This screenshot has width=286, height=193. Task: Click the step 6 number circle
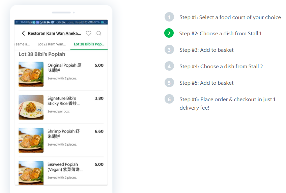(169, 99)
